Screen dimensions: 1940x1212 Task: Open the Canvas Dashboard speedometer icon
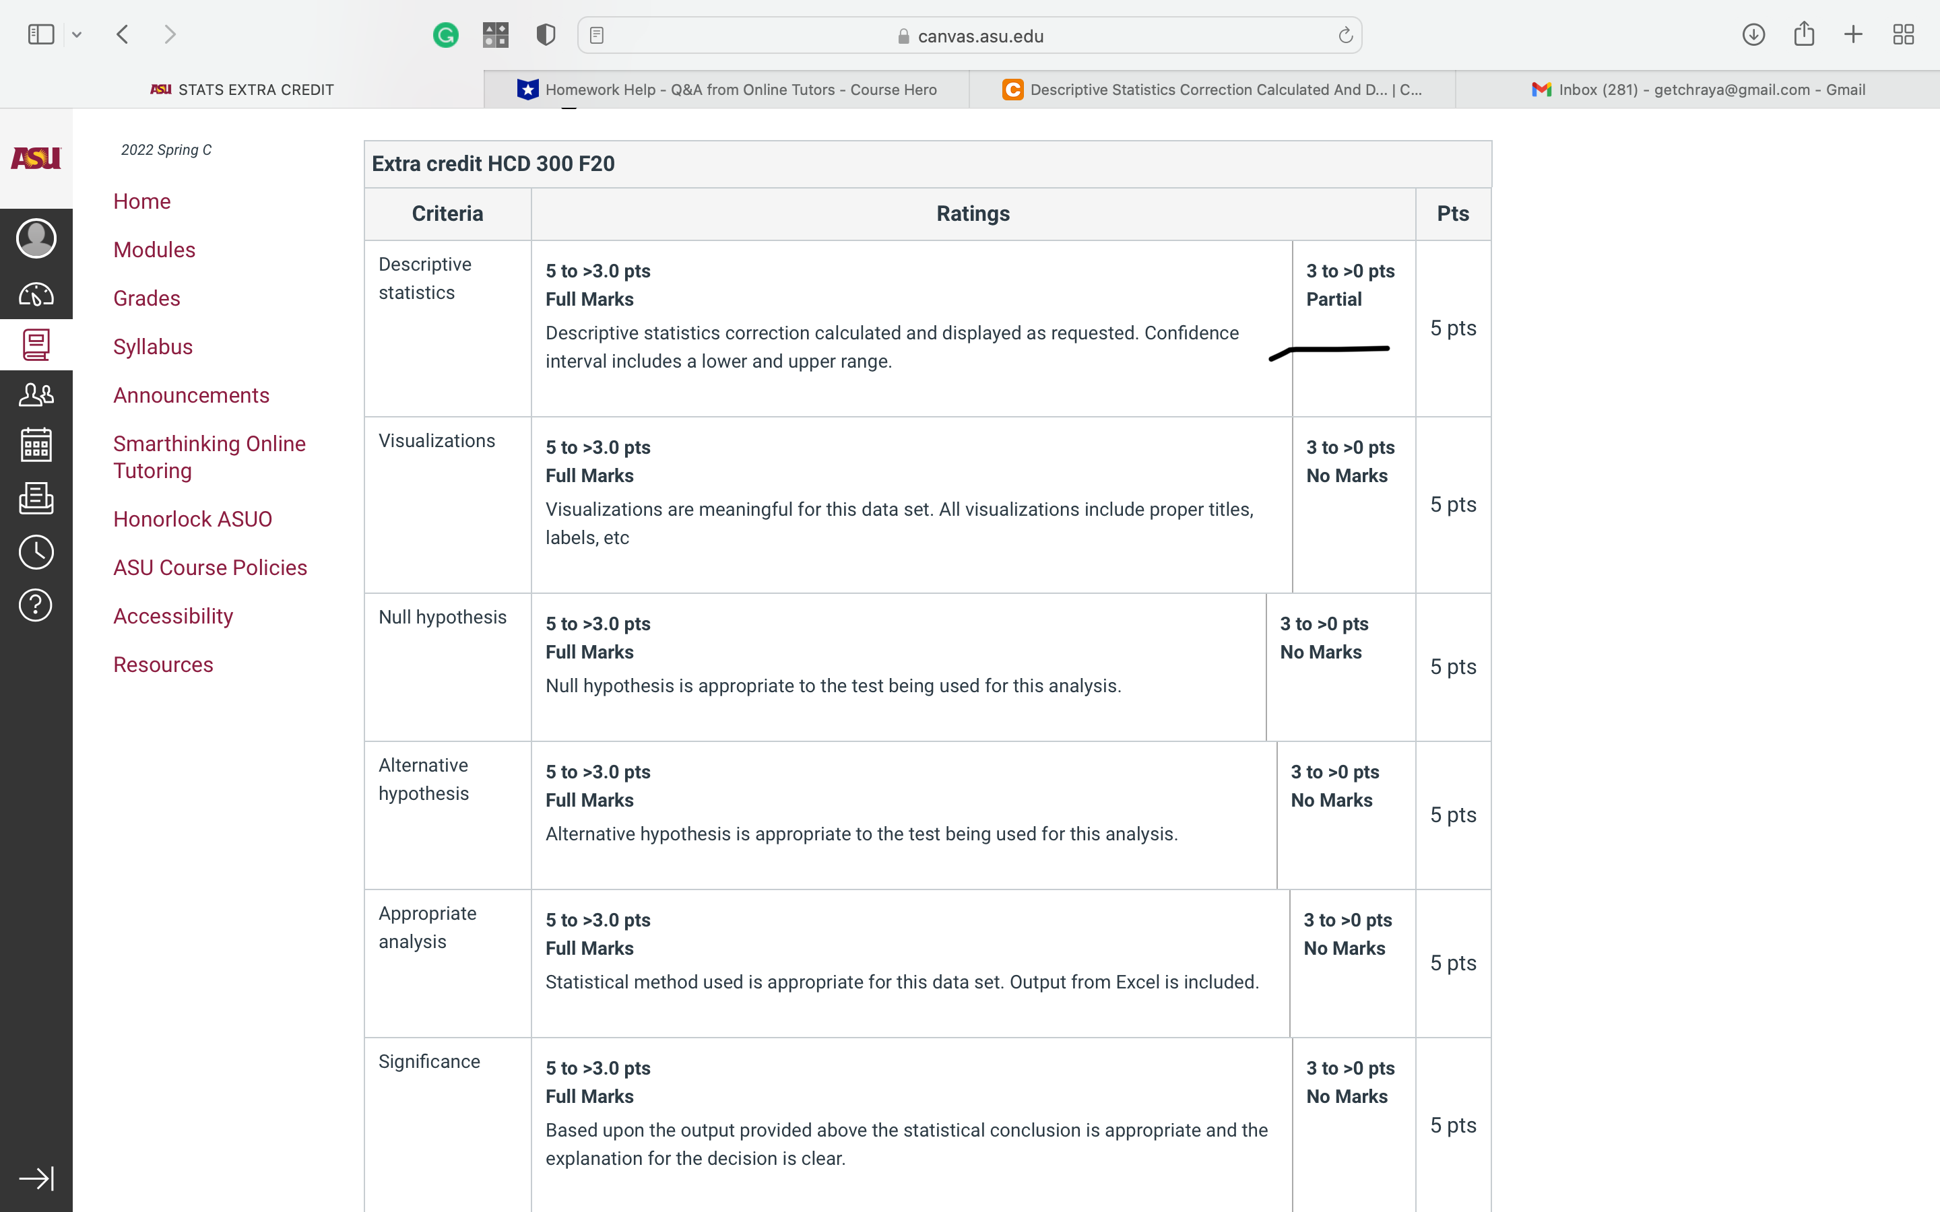pos(36,295)
